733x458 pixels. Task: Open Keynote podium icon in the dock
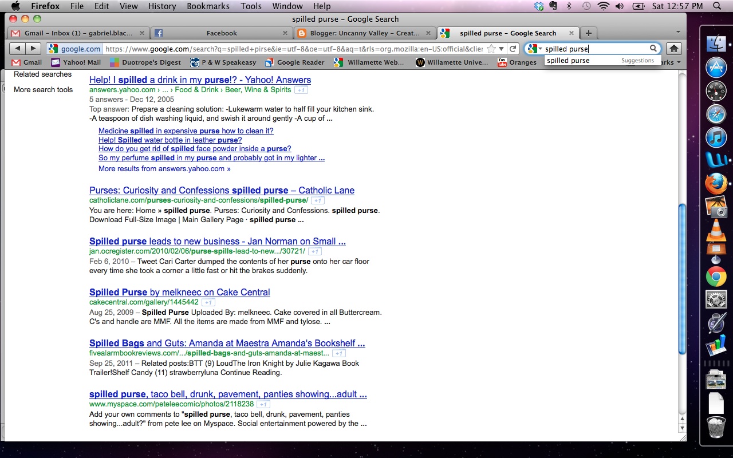tap(716, 252)
